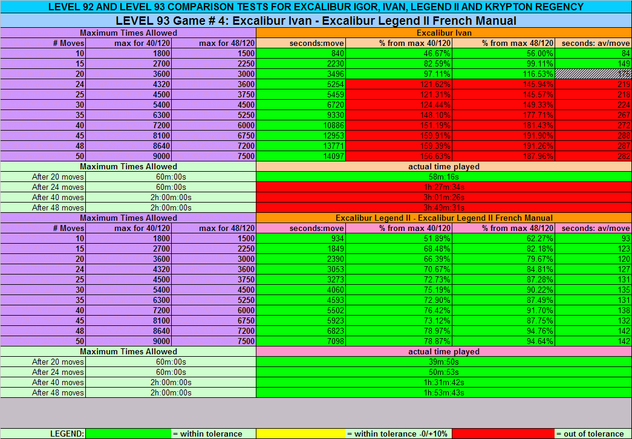This screenshot has height=439, width=632.
Task: Select the red cell 191.90%
Action: point(503,135)
